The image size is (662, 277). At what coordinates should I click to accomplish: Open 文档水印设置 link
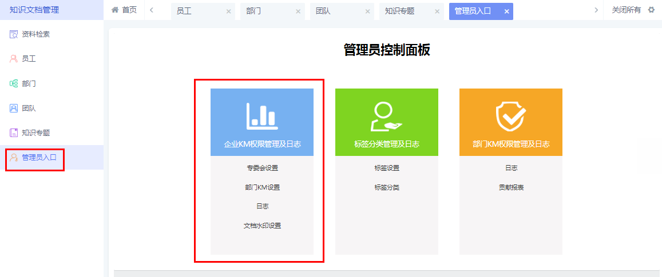pos(262,226)
